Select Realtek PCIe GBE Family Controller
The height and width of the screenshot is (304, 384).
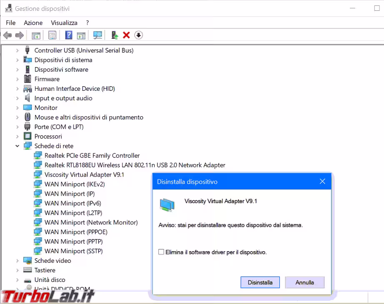(x=92, y=156)
